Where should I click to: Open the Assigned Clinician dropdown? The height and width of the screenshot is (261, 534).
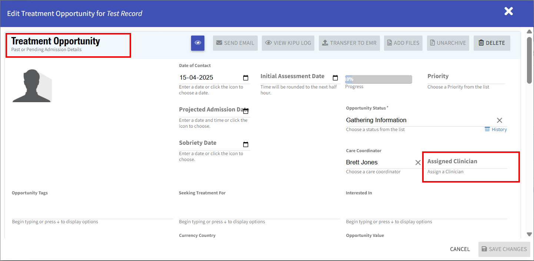click(467, 162)
